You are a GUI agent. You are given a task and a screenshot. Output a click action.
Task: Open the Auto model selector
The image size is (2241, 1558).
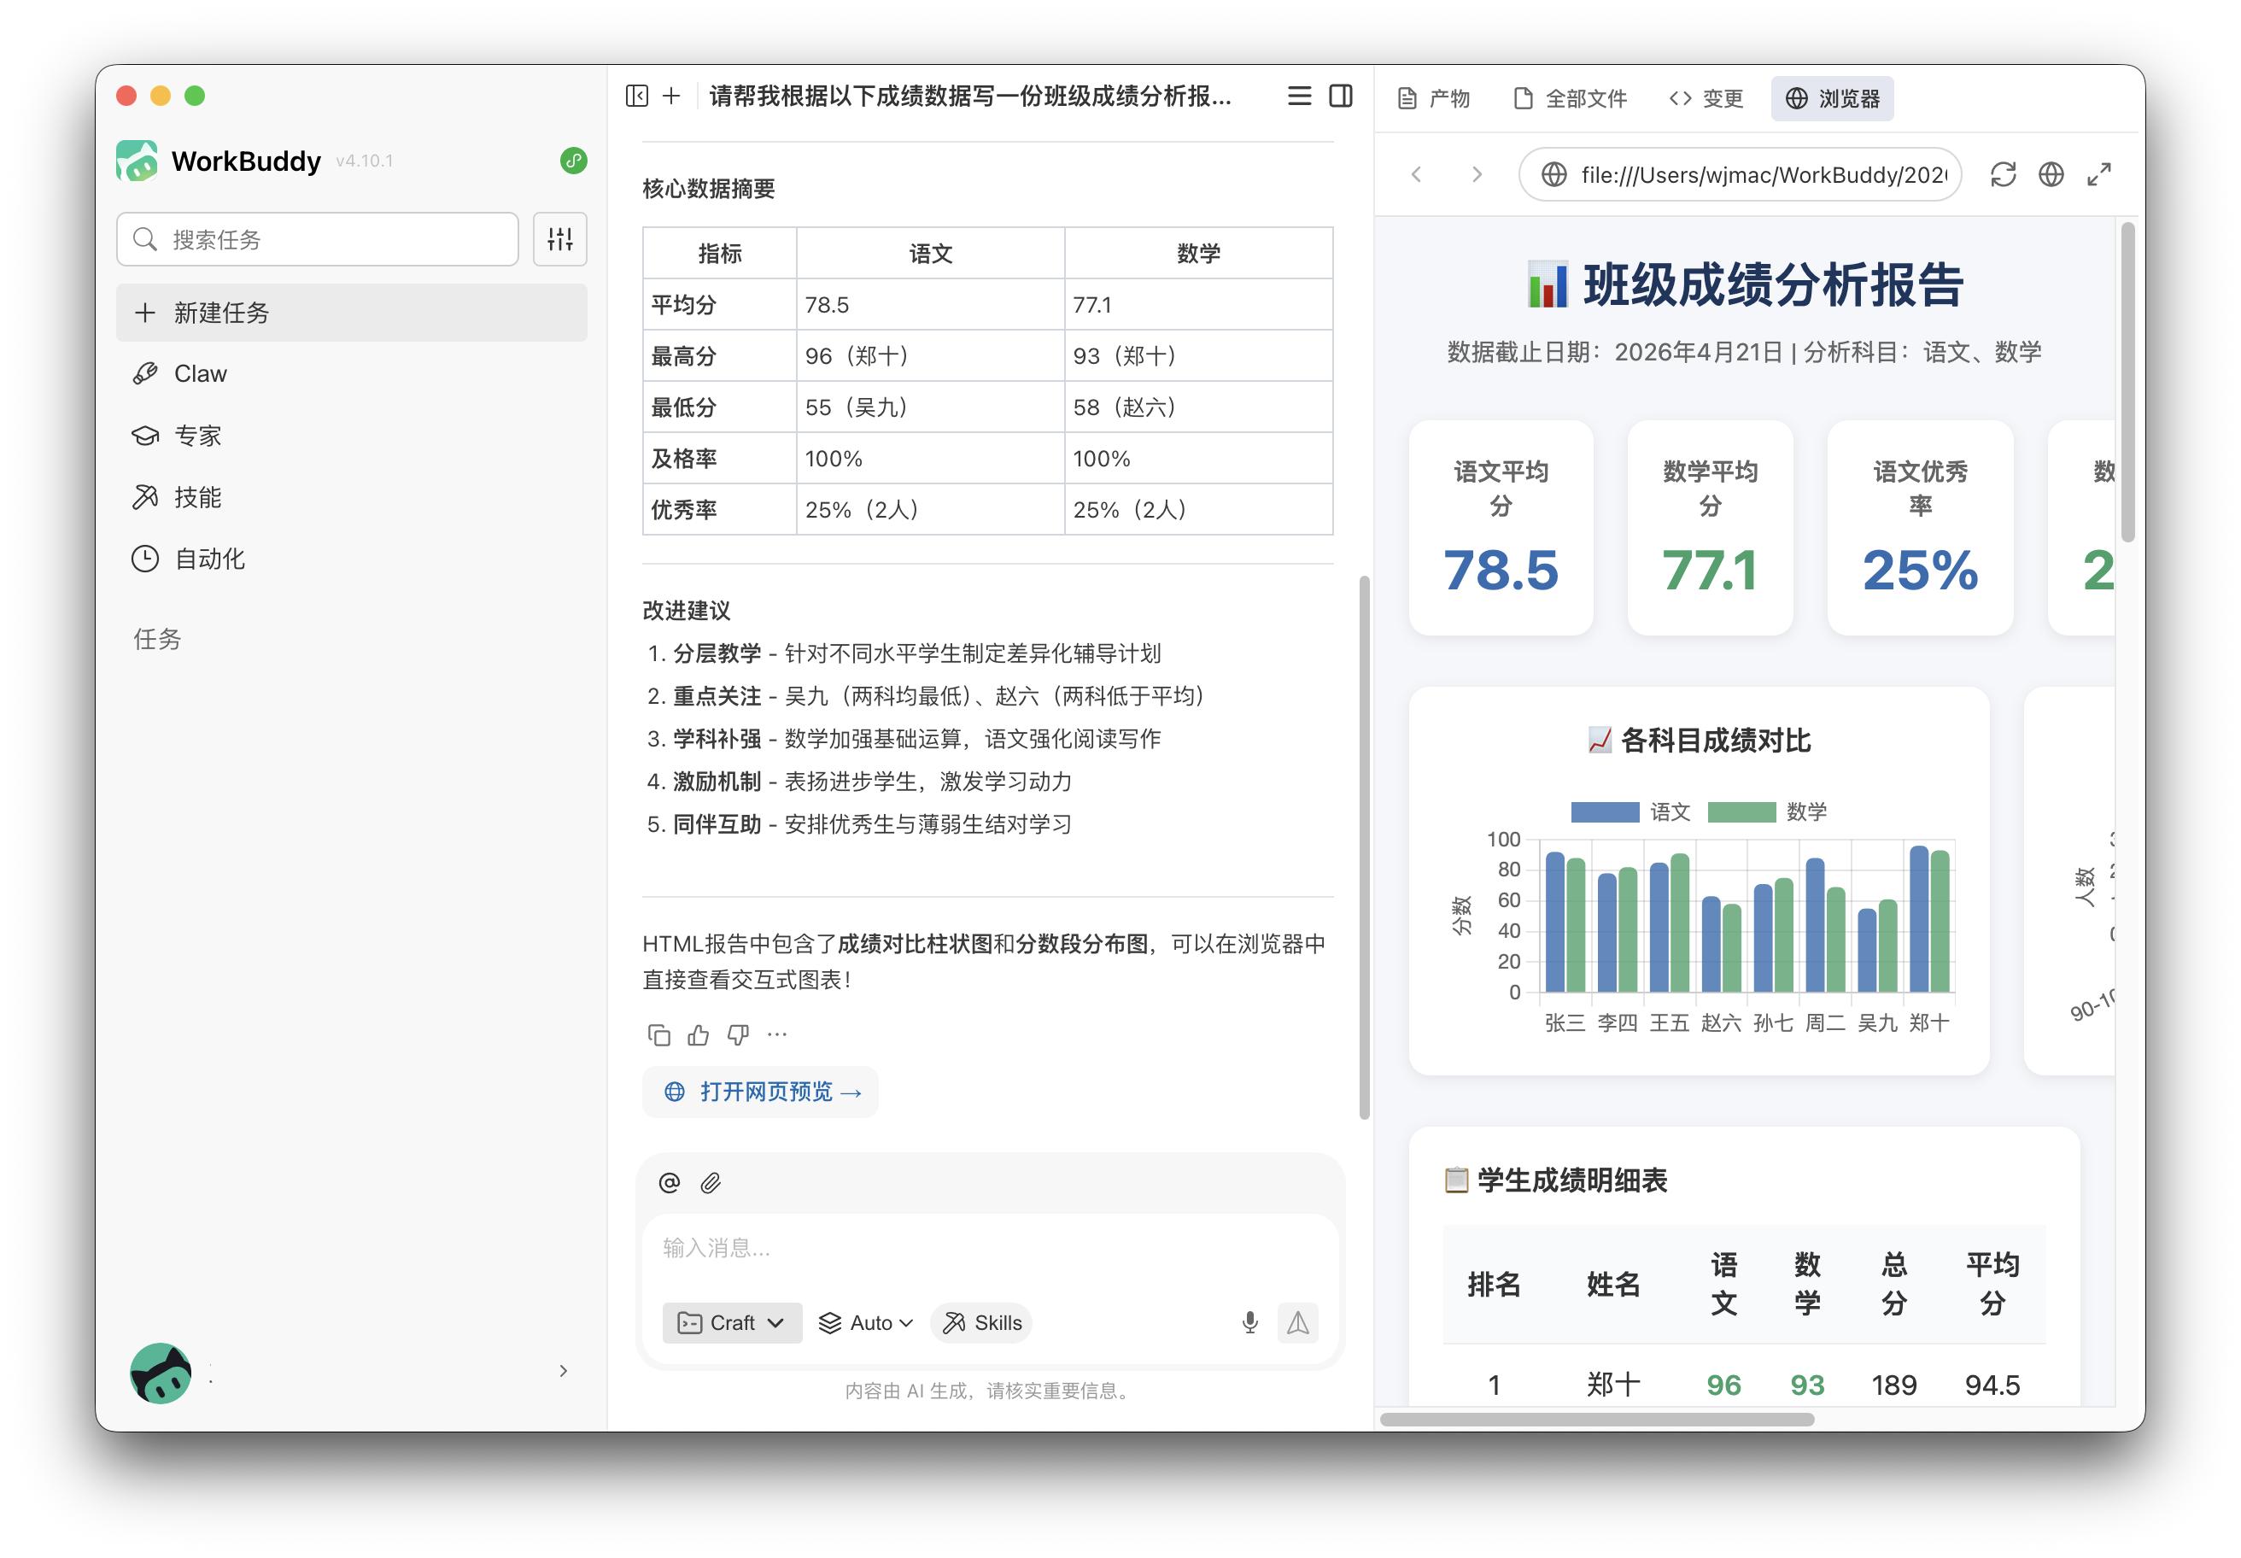coord(863,1323)
